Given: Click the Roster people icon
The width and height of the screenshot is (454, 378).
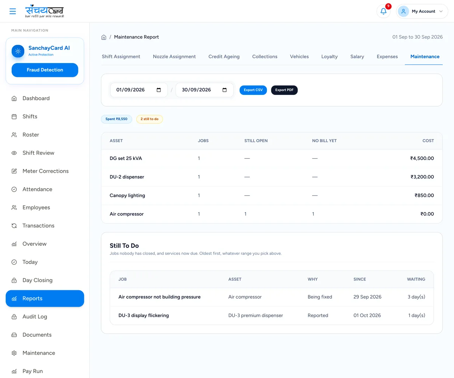Looking at the screenshot, I should [14, 135].
